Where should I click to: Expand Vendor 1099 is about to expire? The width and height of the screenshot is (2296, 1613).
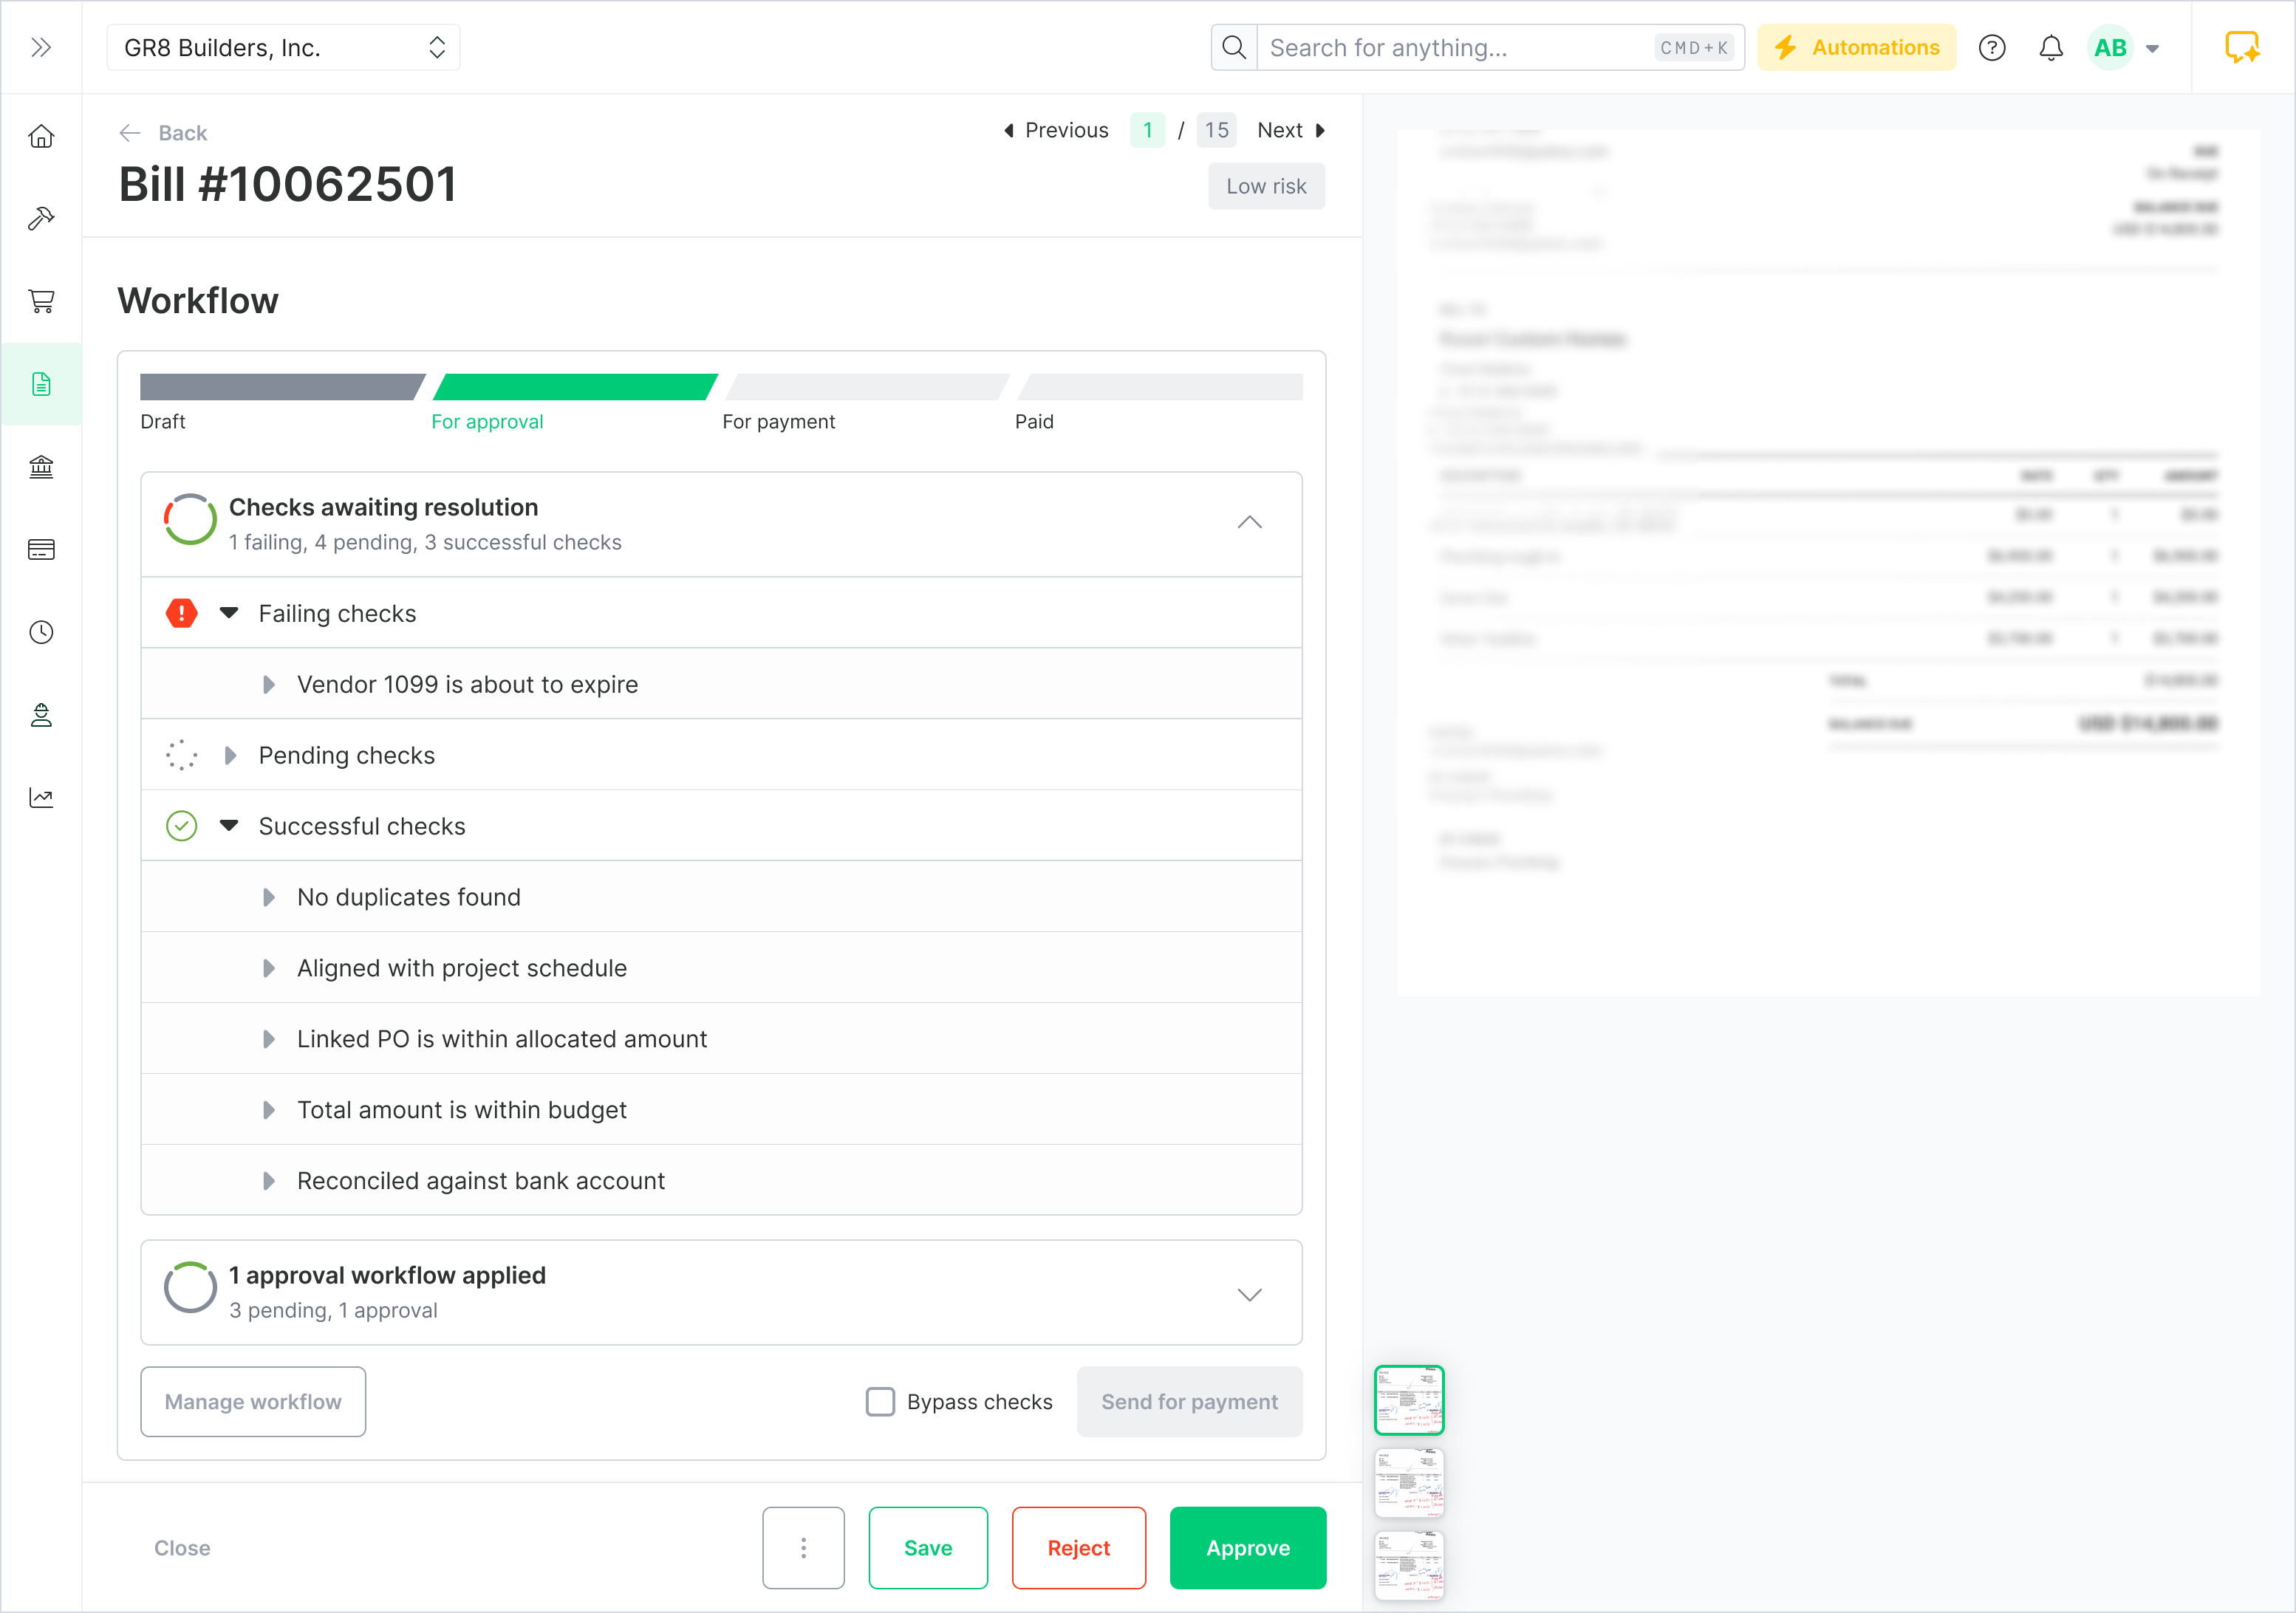tap(268, 685)
